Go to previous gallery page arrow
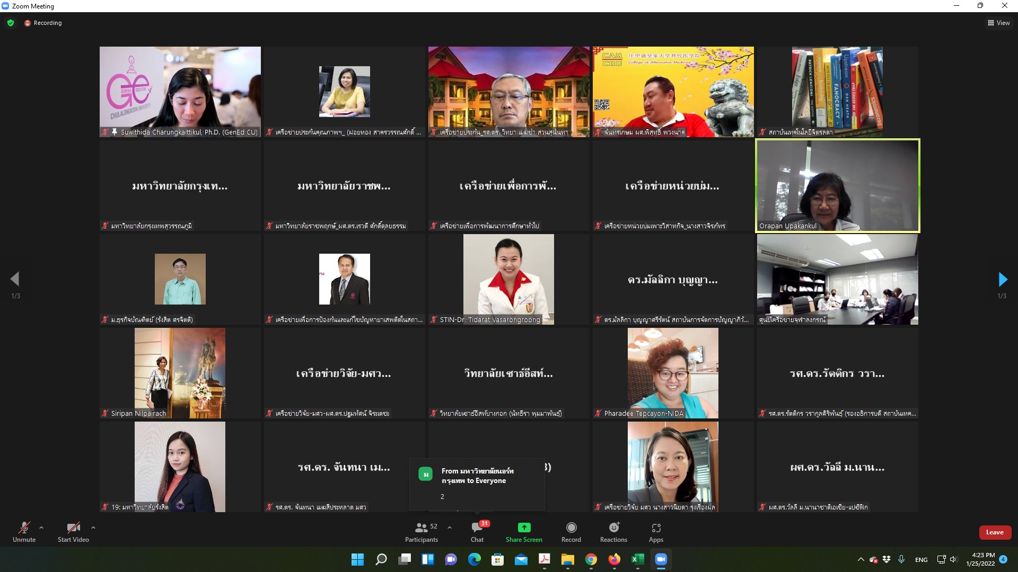 point(15,279)
